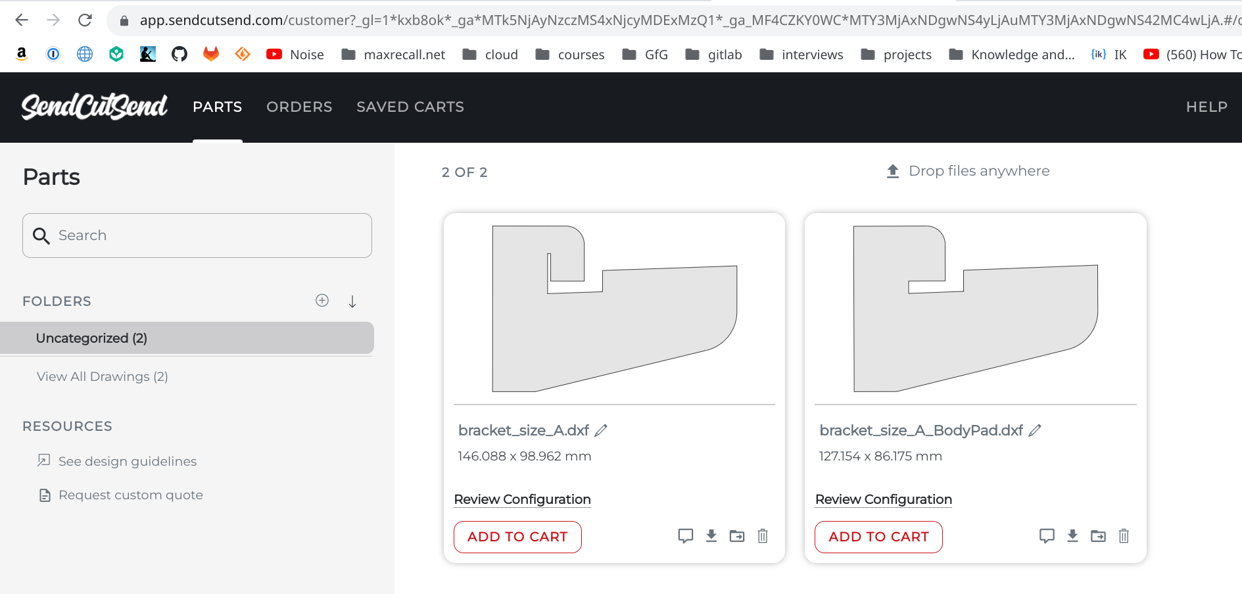
Task: Add bracket_size_A_BodyPad.dxf to cart
Action: point(878,537)
